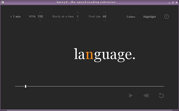This screenshot has height=111, width=179.
Task: Click the "< 1 min" time remaining label
Action: tap(15, 17)
